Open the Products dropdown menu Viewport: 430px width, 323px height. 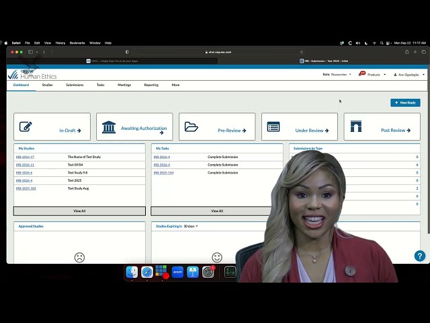(x=376, y=75)
